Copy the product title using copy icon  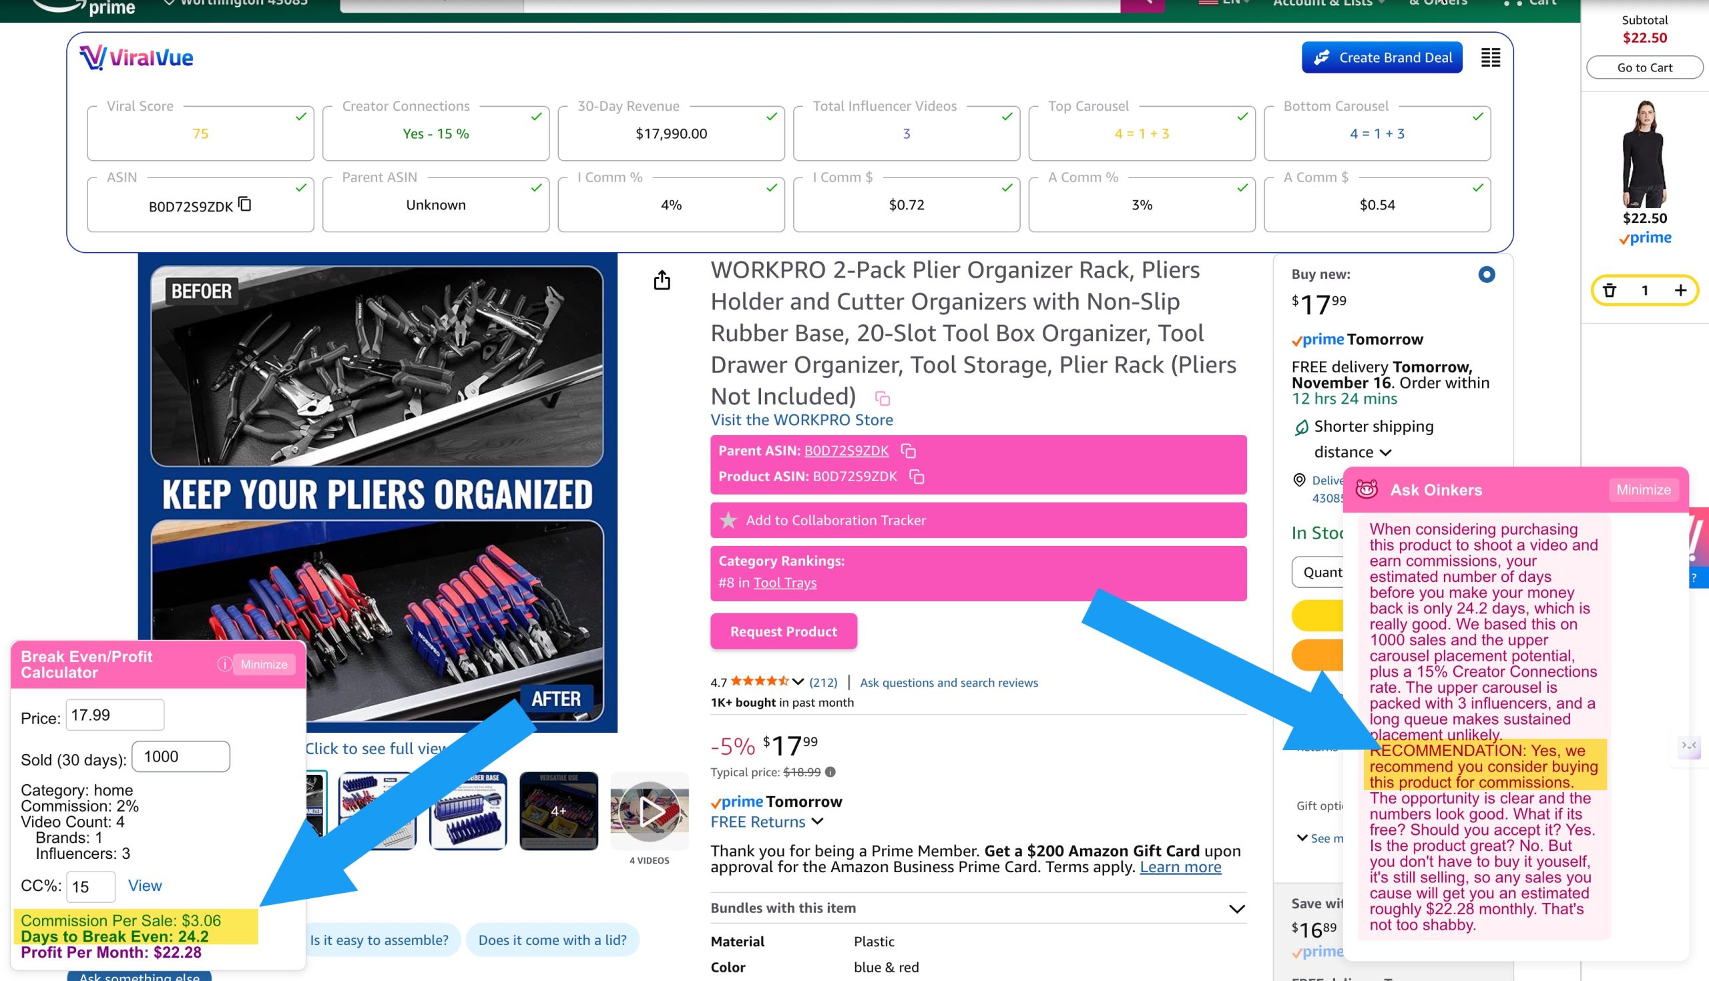[x=882, y=399]
